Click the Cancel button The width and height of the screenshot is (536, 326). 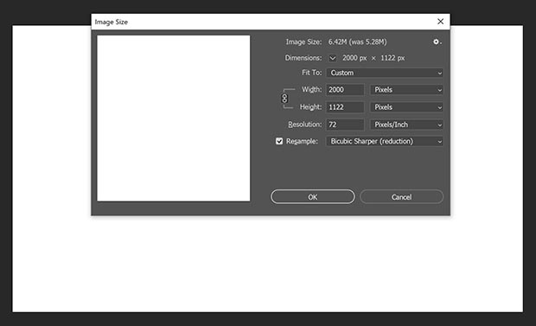pos(402,196)
